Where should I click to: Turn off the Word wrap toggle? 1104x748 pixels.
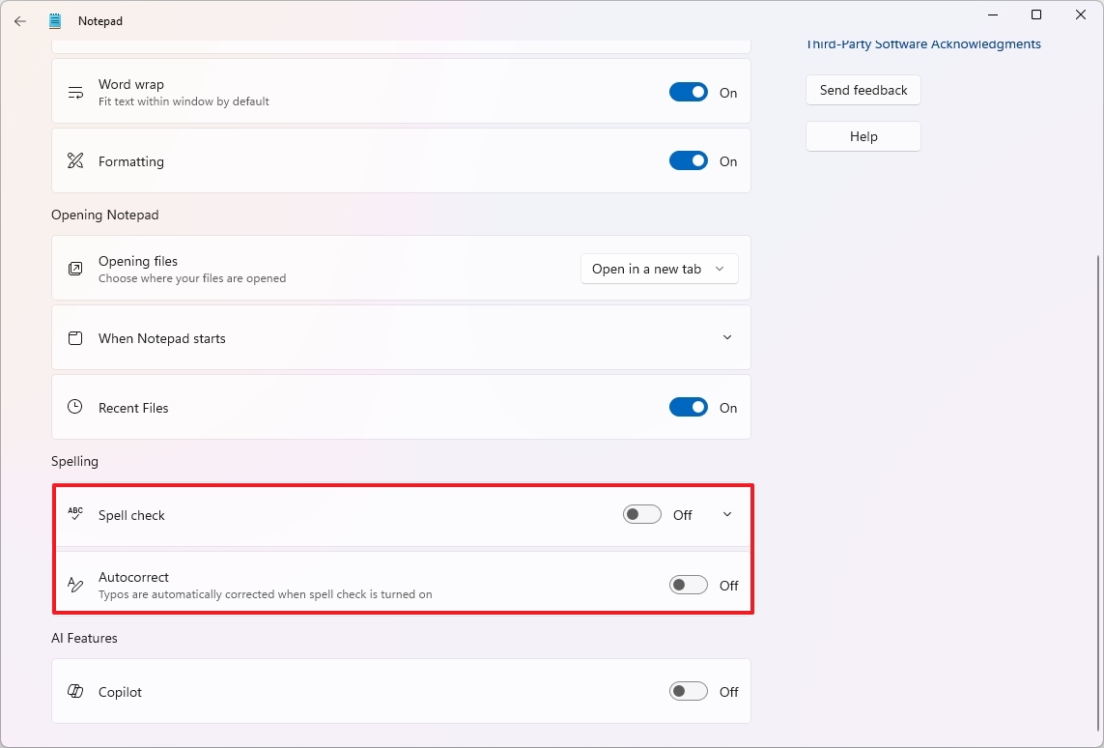point(688,91)
